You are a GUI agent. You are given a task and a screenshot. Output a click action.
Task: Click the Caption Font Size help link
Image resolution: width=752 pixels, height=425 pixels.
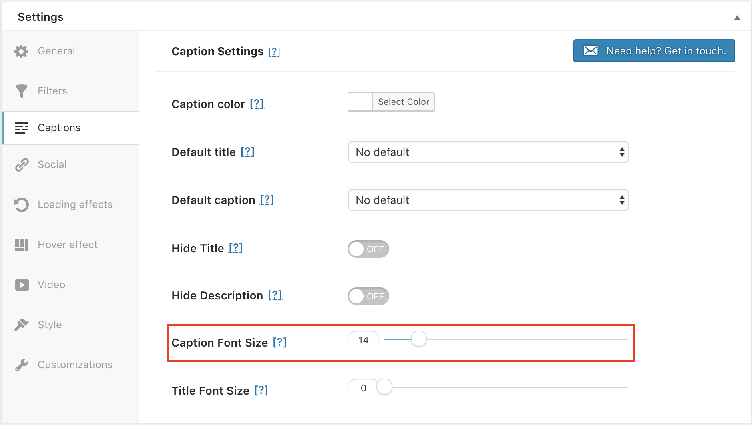coord(280,343)
